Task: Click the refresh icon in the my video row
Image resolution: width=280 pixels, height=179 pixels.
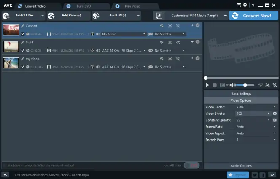Action: 162,59
